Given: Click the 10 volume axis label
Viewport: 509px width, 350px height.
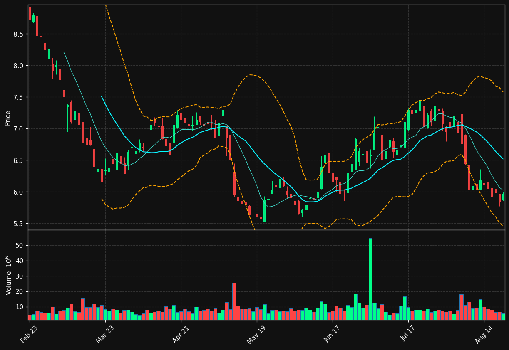Looking at the screenshot, I should tap(20, 307).
